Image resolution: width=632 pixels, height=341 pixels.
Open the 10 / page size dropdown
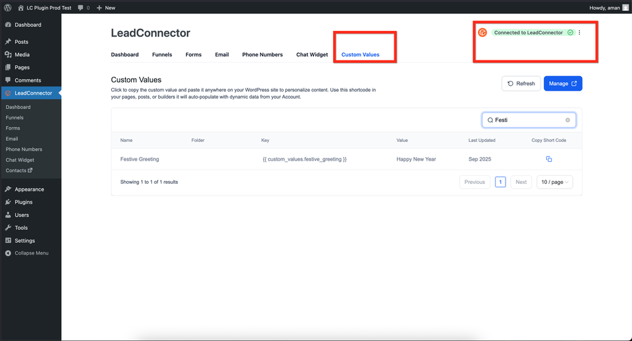coord(554,182)
